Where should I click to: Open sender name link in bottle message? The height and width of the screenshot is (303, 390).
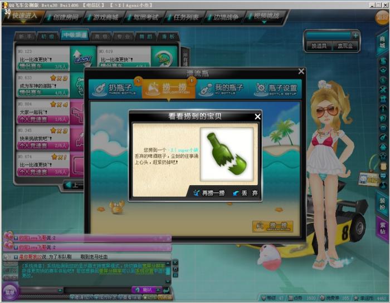point(183,150)
